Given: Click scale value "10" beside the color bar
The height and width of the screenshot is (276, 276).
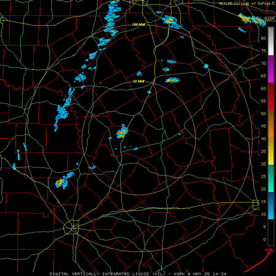Looking at the screenshot, I should pos(263,214).
